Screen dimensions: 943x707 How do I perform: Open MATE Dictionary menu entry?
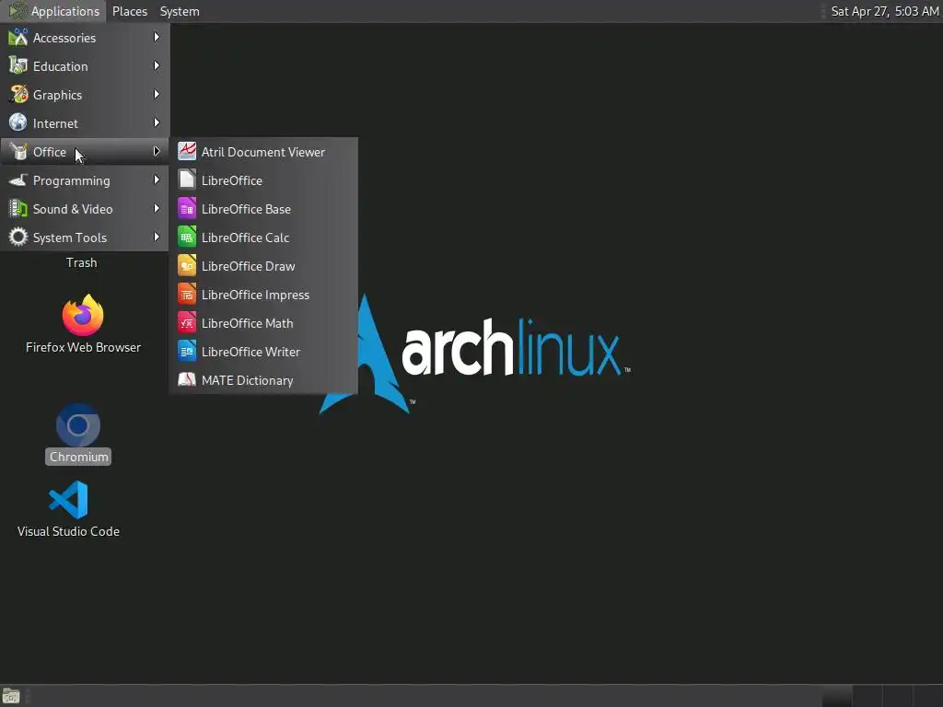click(264, 380)
